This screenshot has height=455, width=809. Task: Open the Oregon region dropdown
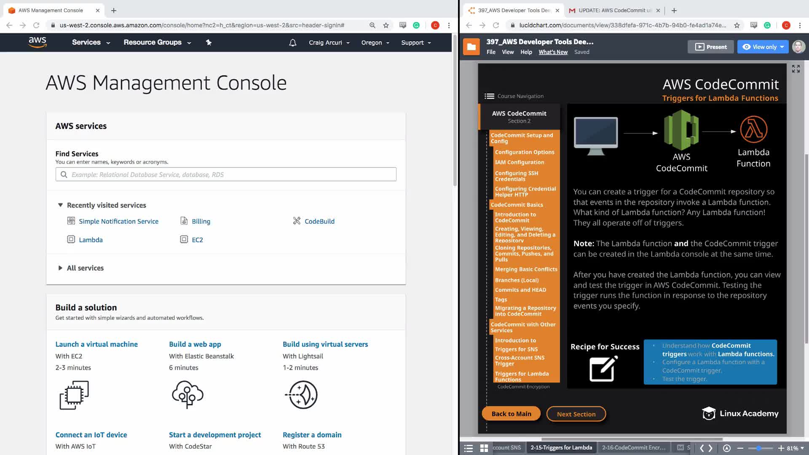[375, 43]
